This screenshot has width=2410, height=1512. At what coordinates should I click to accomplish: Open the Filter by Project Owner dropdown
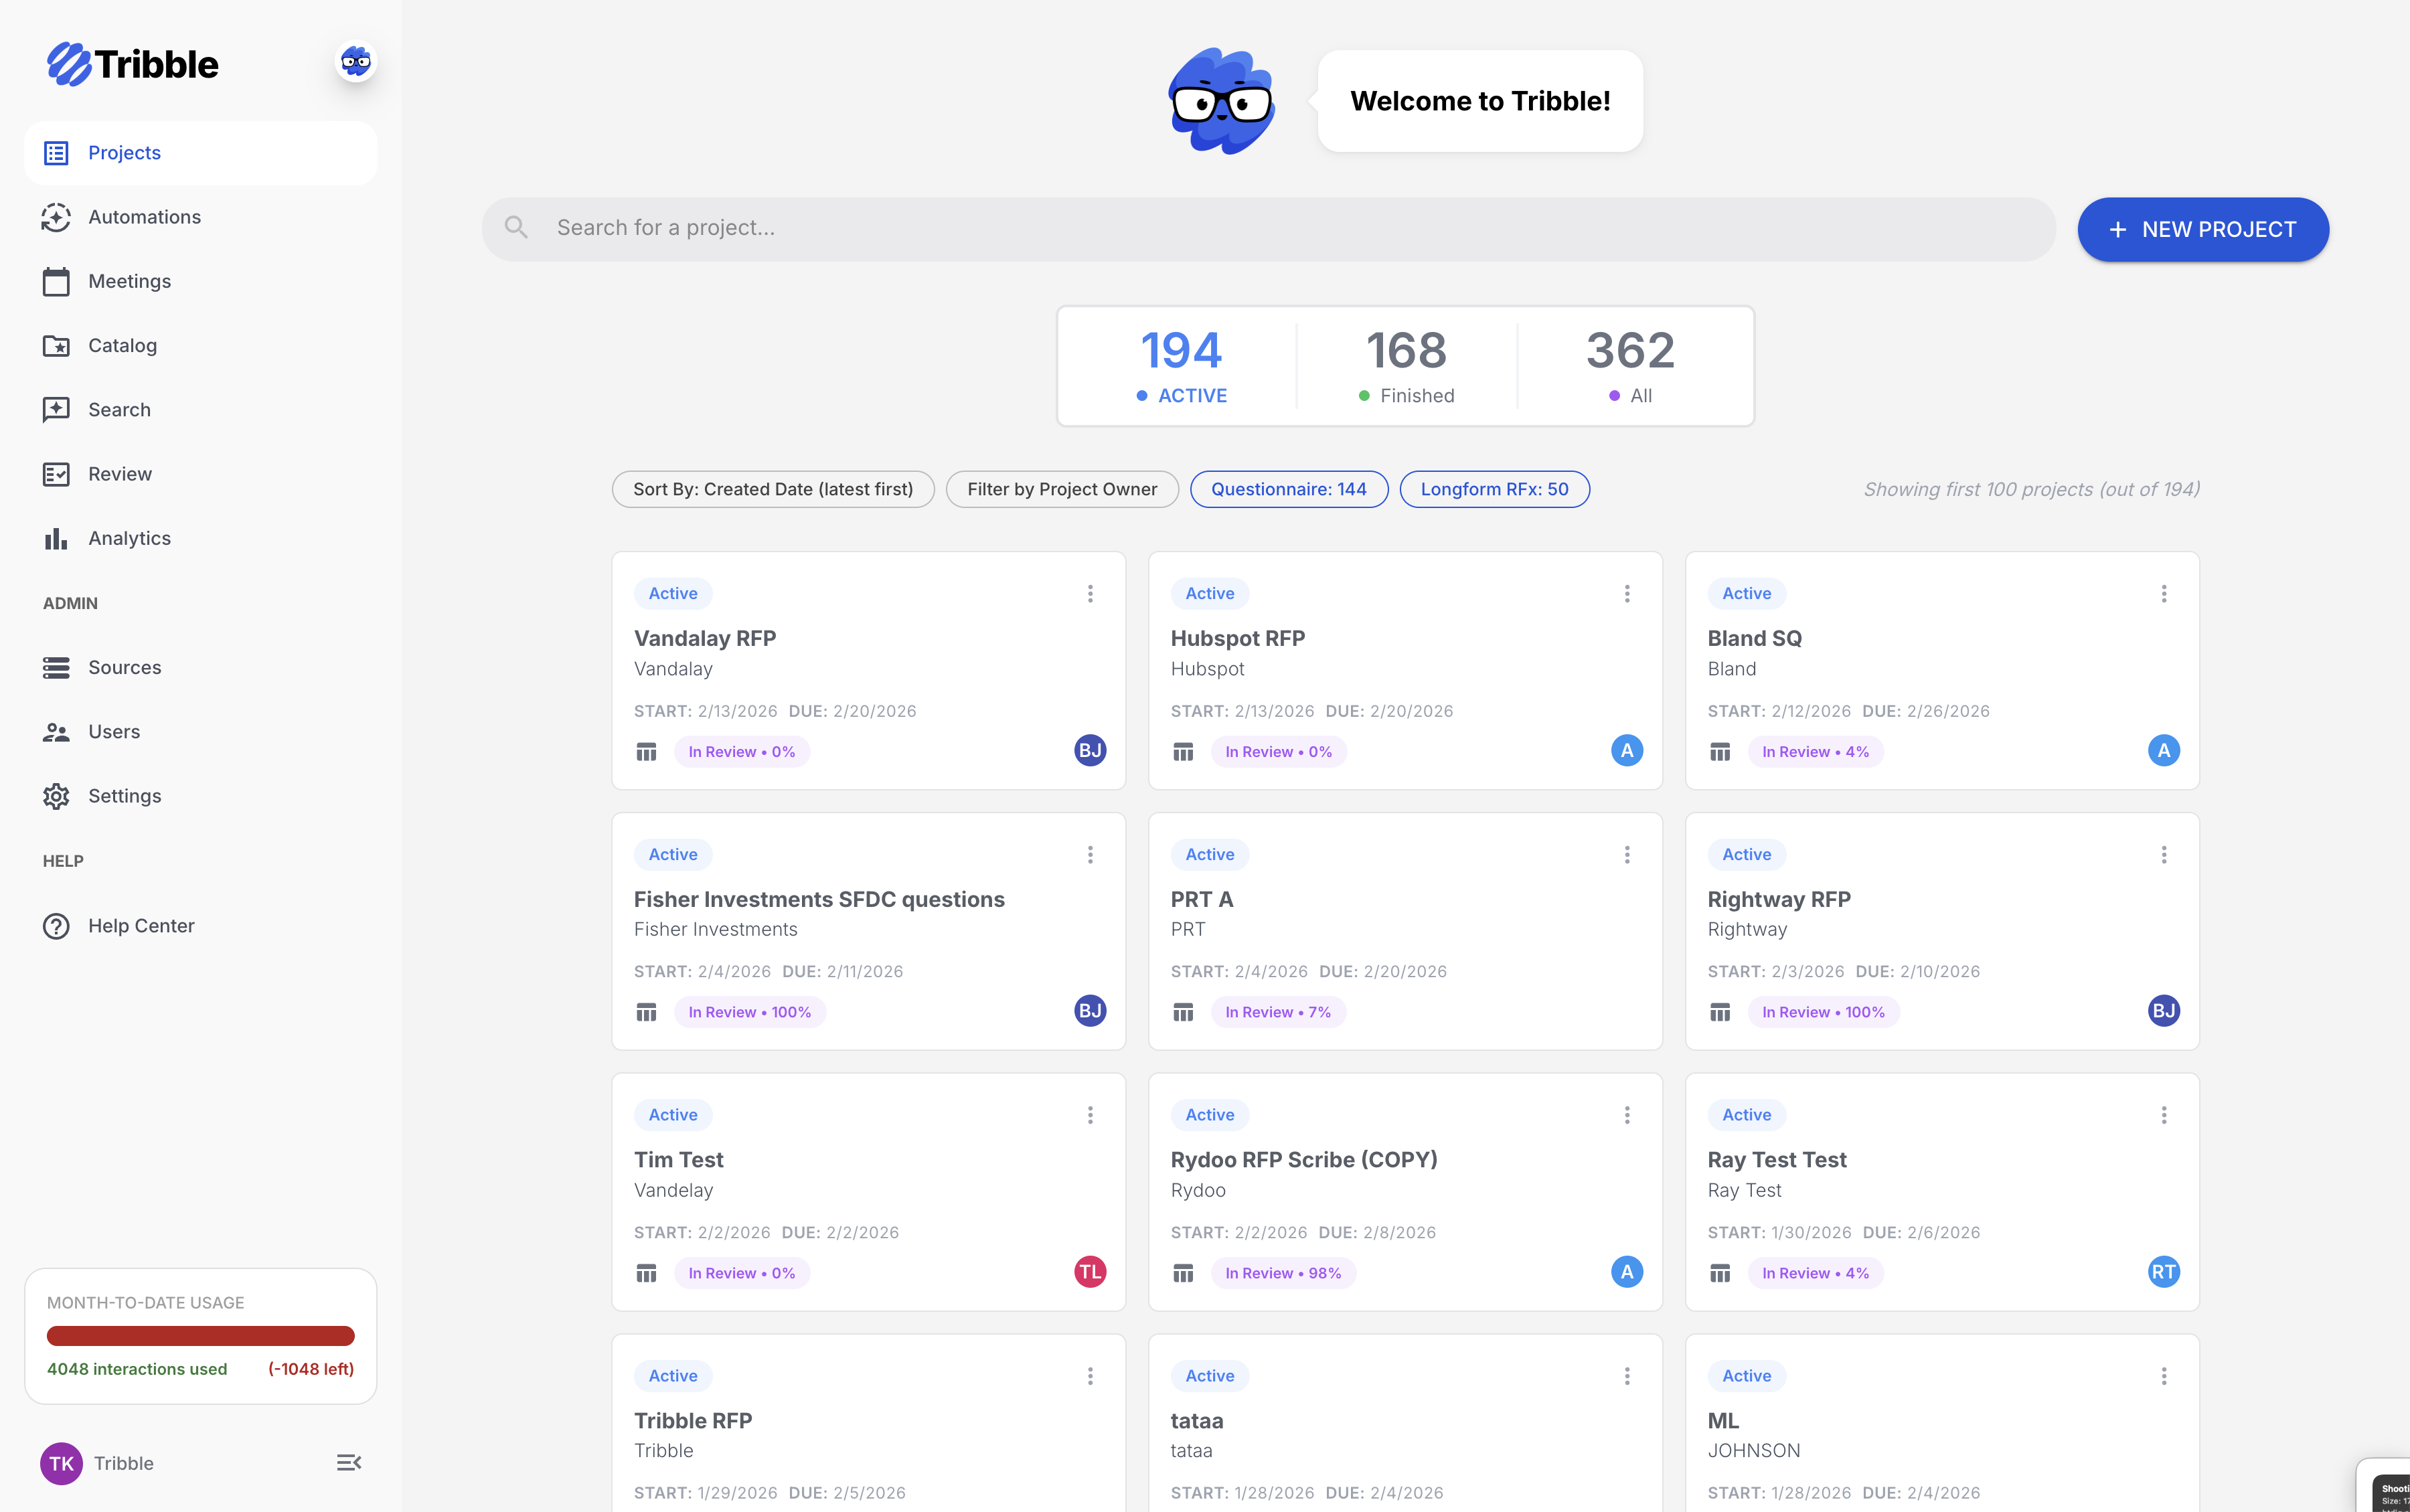click(1062, 489)
